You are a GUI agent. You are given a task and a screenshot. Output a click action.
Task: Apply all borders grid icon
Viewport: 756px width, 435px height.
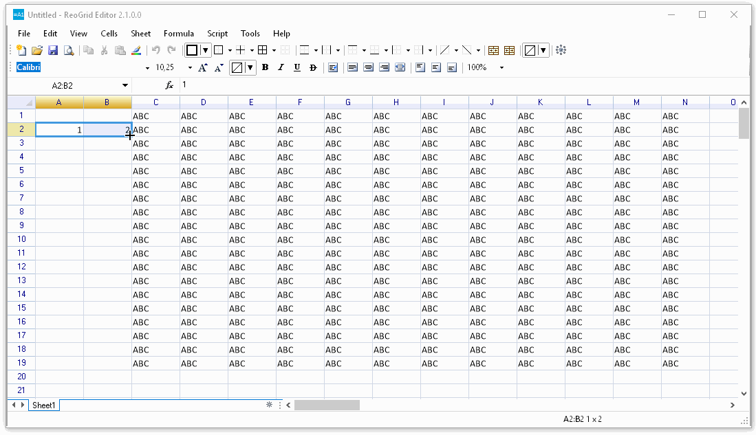tap(263, 50)
